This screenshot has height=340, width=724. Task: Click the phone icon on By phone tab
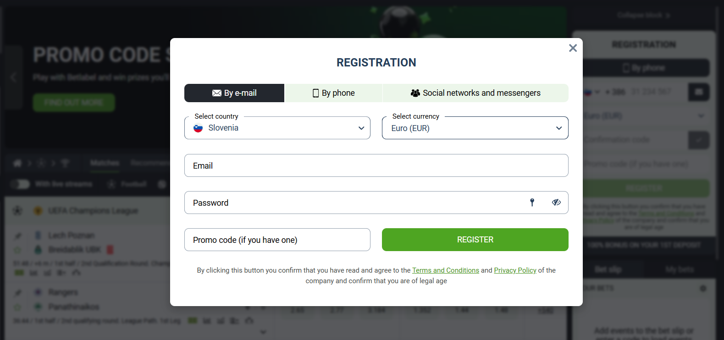tap(315, 93)
